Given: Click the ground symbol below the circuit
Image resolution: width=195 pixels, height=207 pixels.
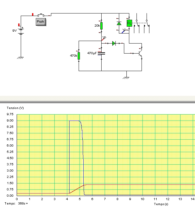Looking at the screenshot, I should (126, 78).
